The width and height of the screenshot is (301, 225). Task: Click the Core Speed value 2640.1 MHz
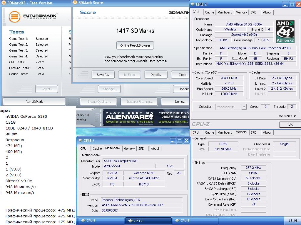[x=229, y=78]
